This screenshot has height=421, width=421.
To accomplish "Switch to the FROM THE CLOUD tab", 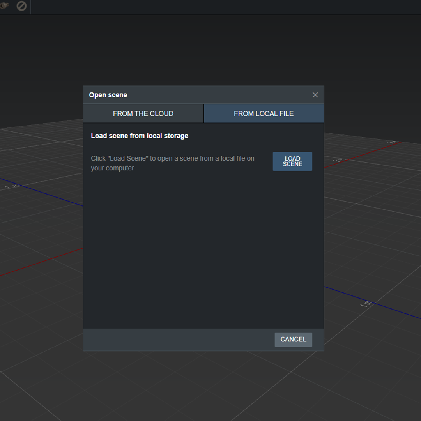I will (143, 113).
